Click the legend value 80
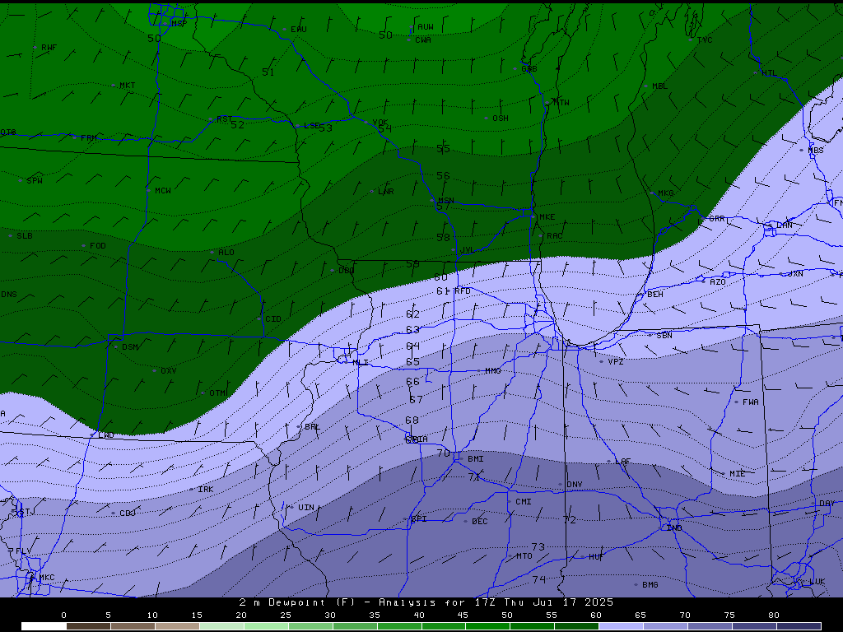 point(774,616)
